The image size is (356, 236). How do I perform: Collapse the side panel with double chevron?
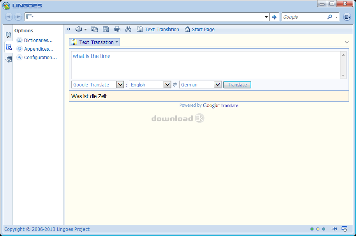[69, 29]
